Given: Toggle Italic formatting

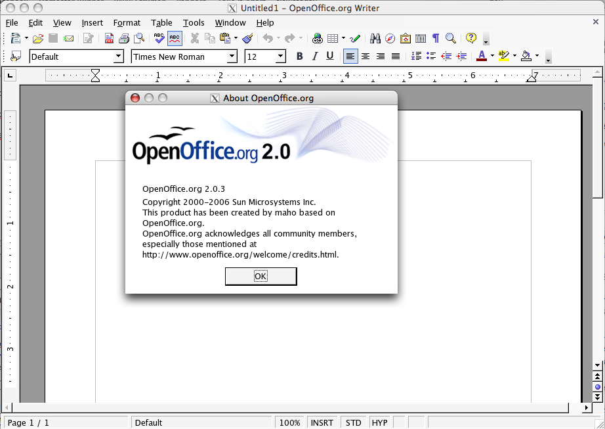Looking at the screenshot, I should (x=315, y=56).
